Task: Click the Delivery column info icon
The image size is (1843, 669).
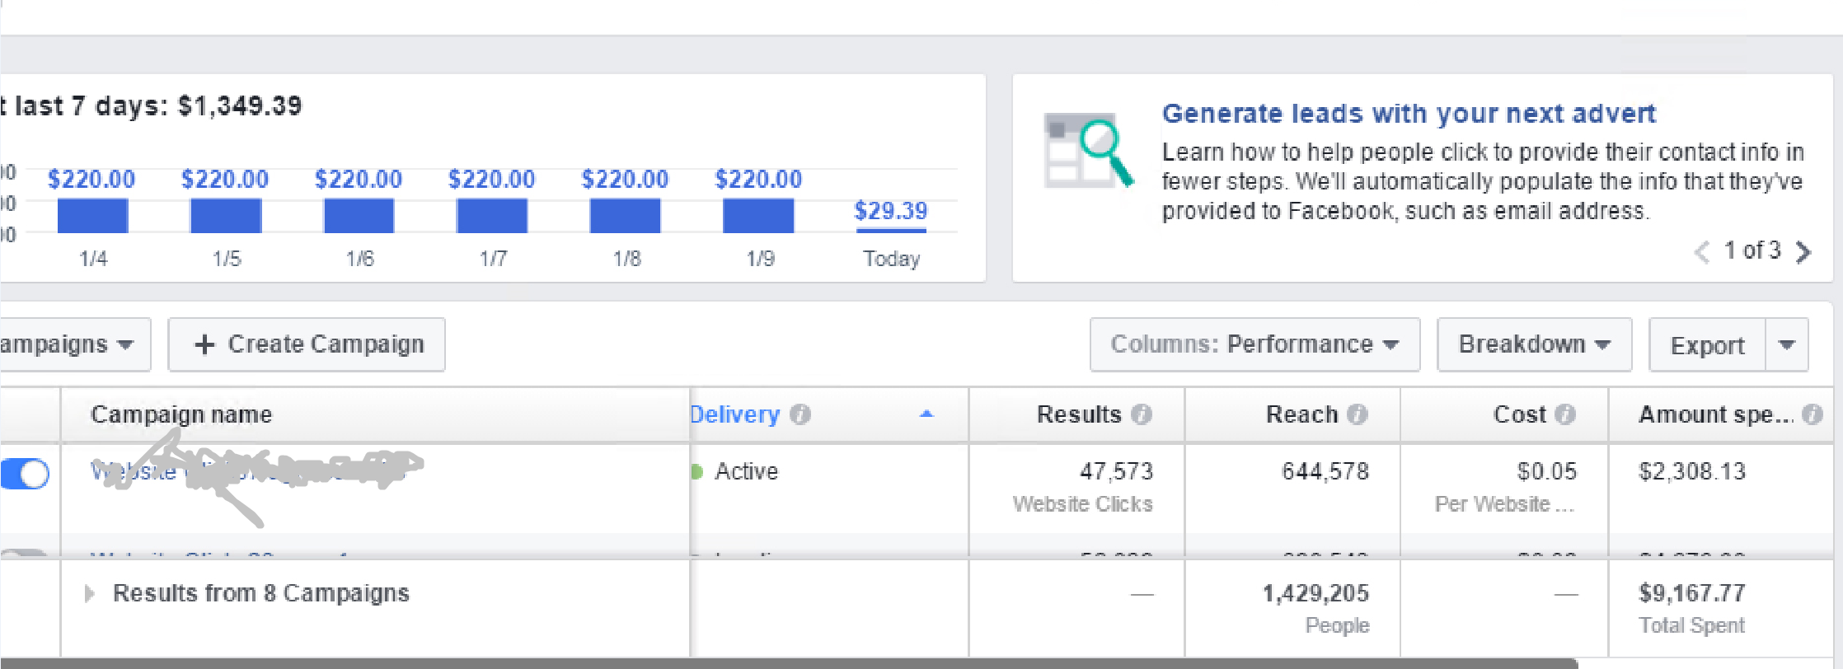Action: point(800,414)
